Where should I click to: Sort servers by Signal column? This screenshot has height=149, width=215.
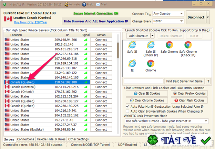point(85,35)
